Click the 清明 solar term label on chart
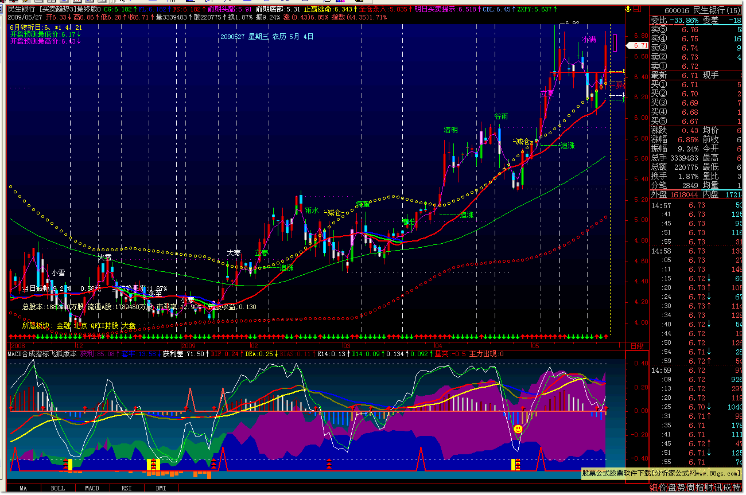This screenshot has height=495, width=746. pyautogui.click(x=450, y=130)
